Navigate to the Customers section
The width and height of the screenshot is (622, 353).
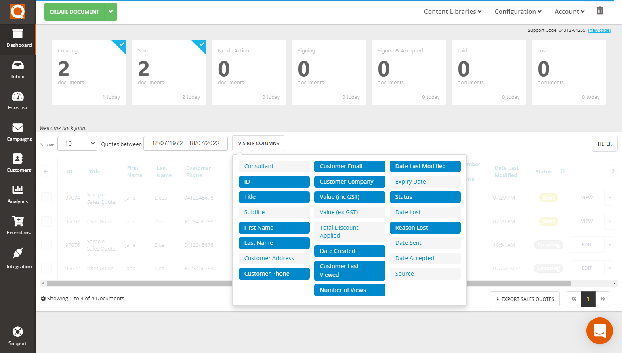(x=17, y=163)
